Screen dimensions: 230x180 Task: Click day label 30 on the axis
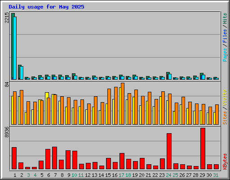point(209,175)
